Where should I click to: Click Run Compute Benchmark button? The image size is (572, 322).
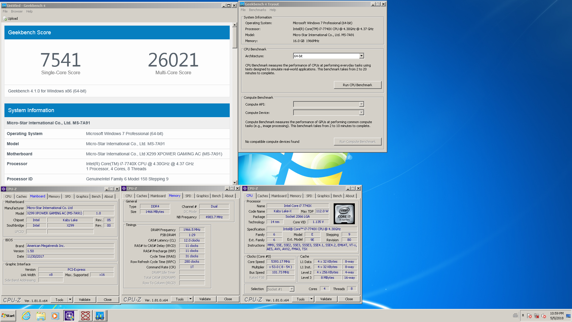357,142
